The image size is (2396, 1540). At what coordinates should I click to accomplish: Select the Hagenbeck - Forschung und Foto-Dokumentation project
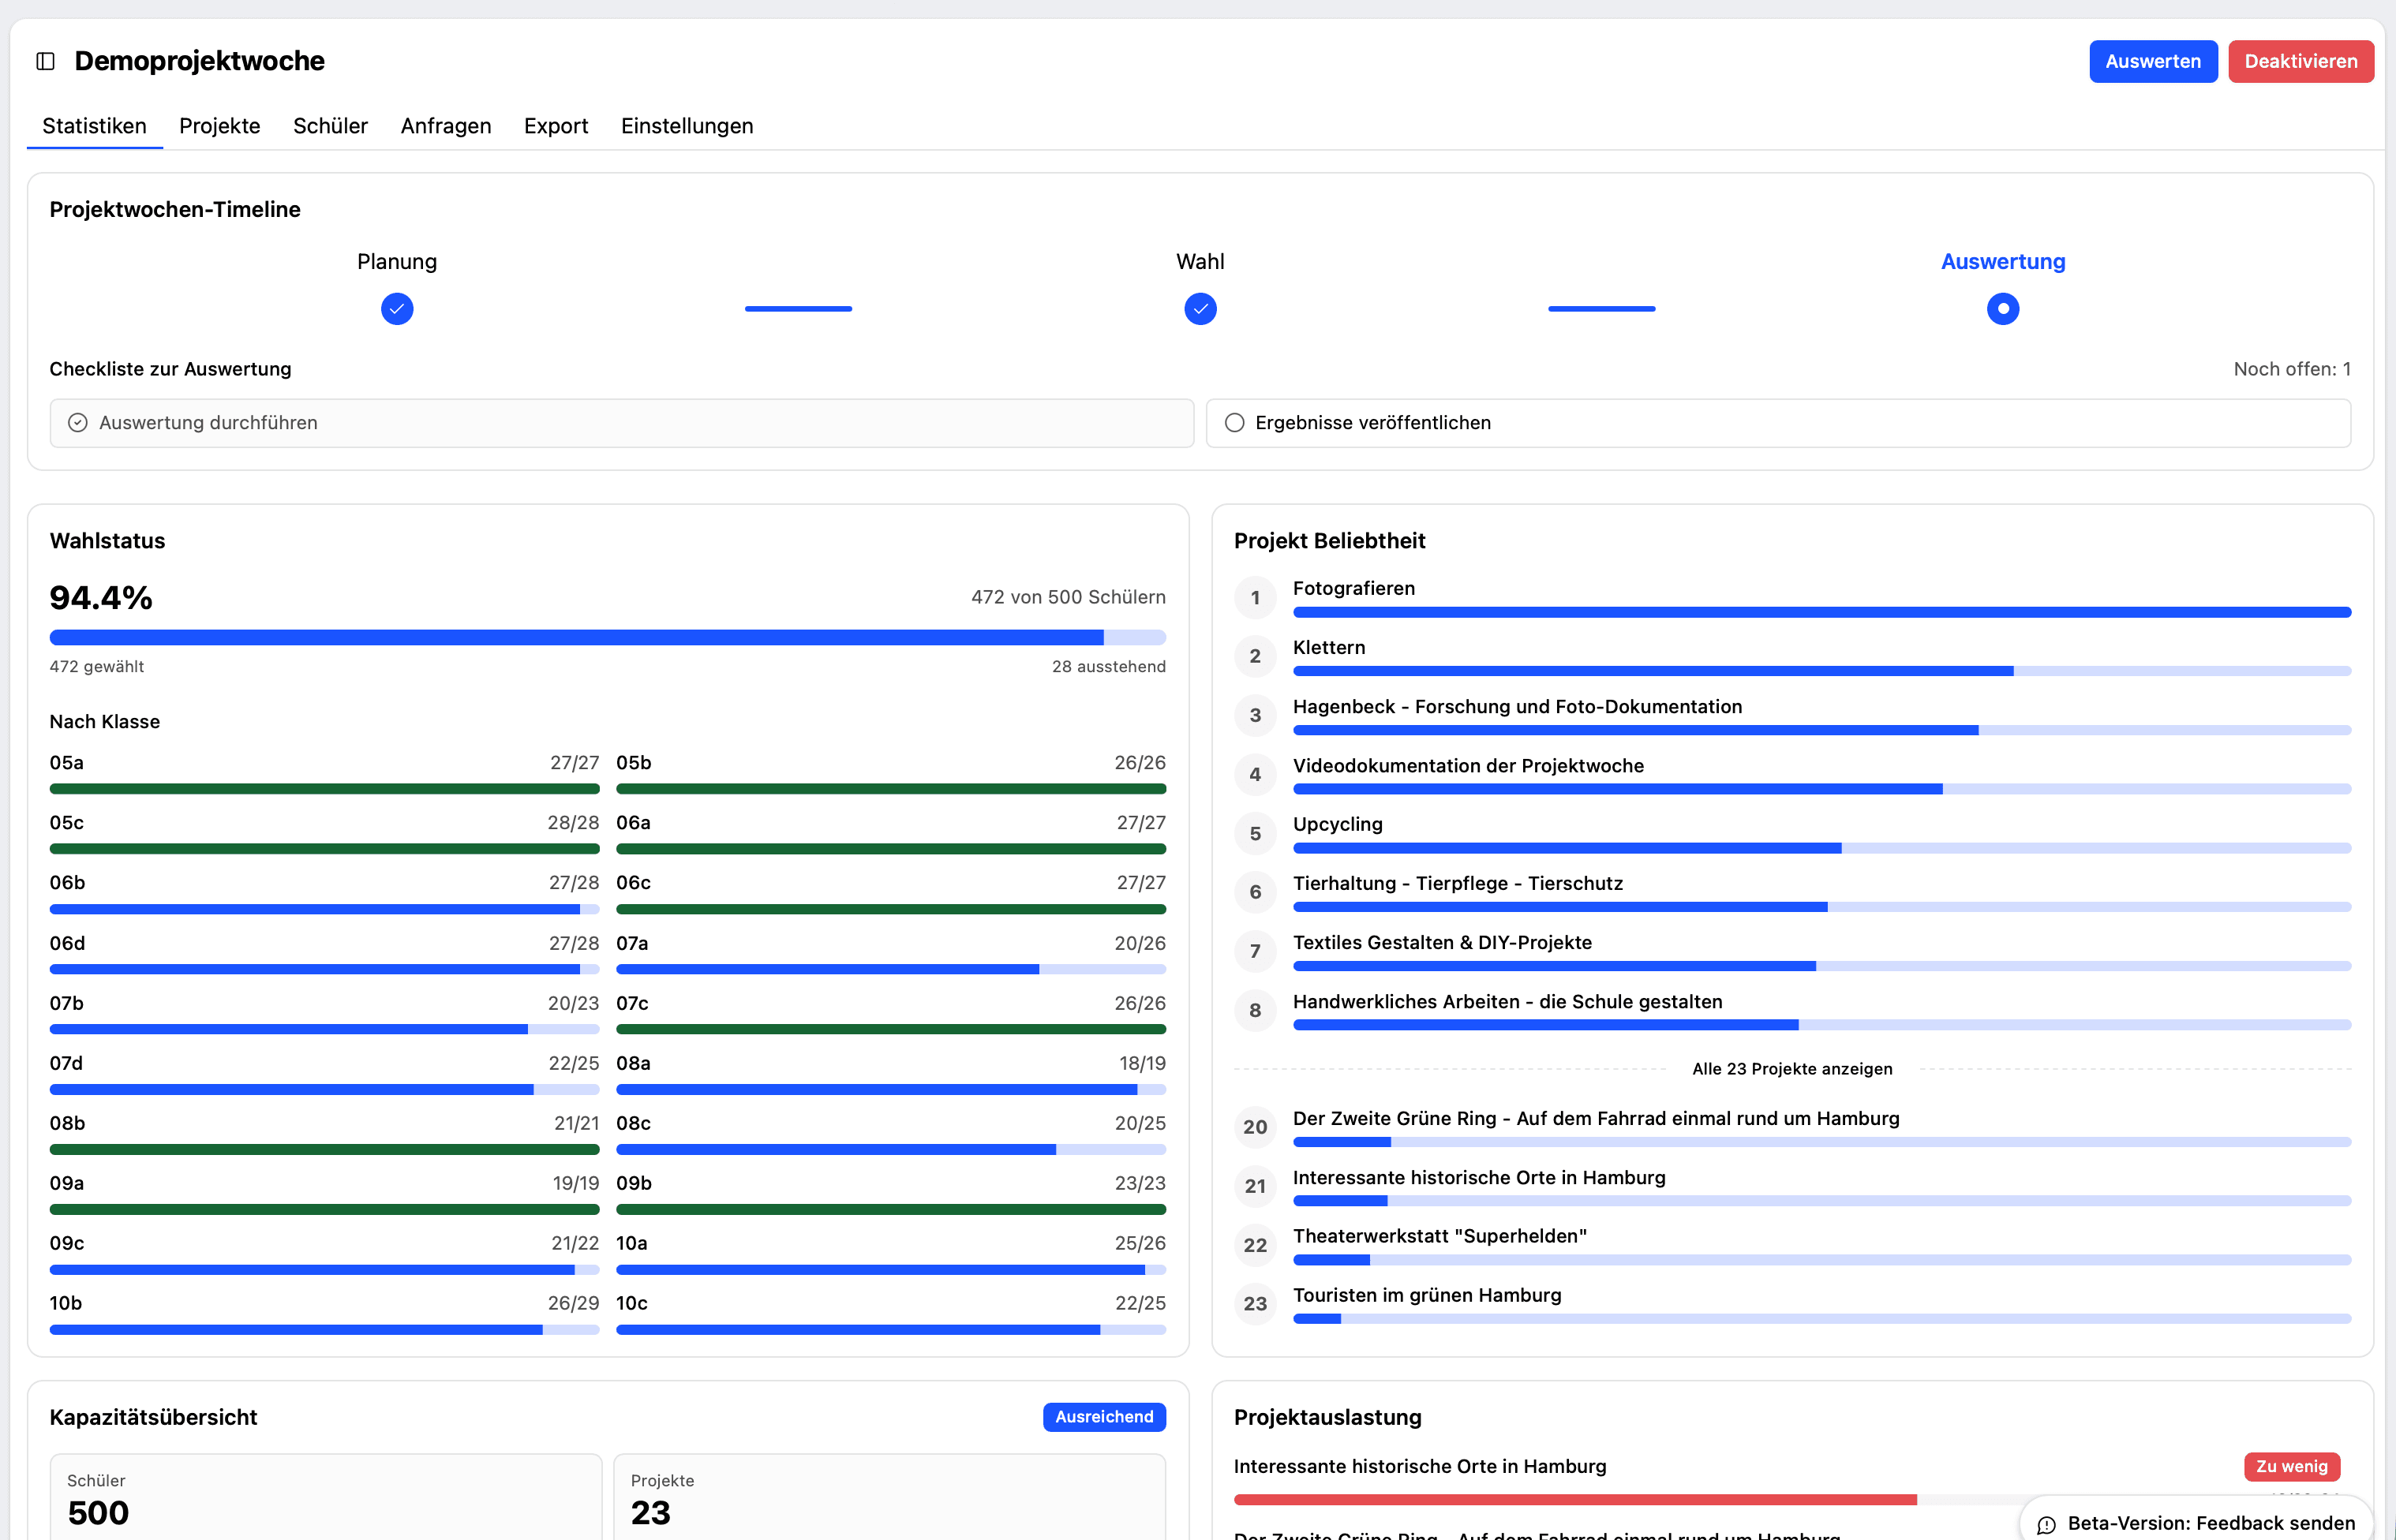pos(1517,707)
